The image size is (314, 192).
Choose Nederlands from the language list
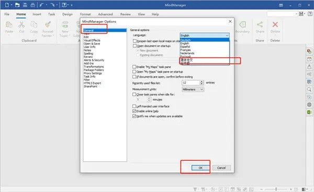205,53
